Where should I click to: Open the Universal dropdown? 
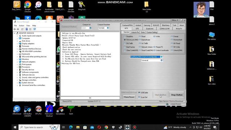click(162, 60)
